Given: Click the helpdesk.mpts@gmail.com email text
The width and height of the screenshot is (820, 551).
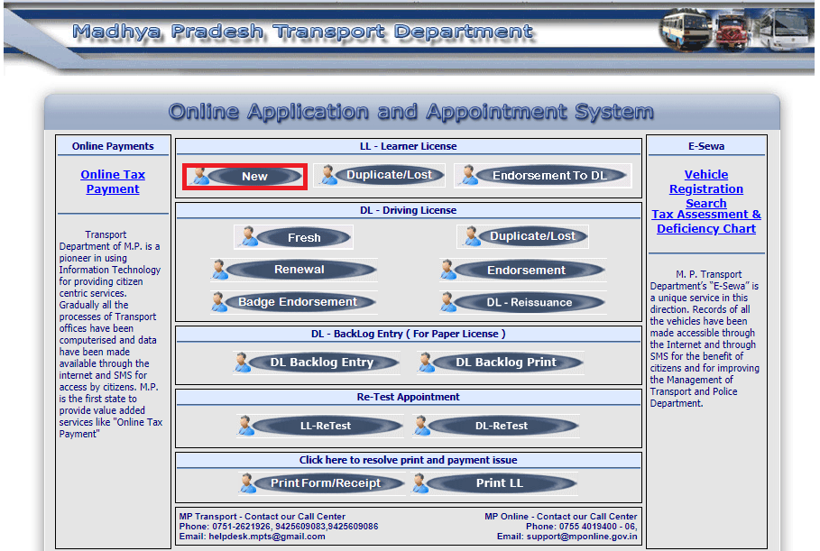Looking at the screenshot, I should [267, 537].
